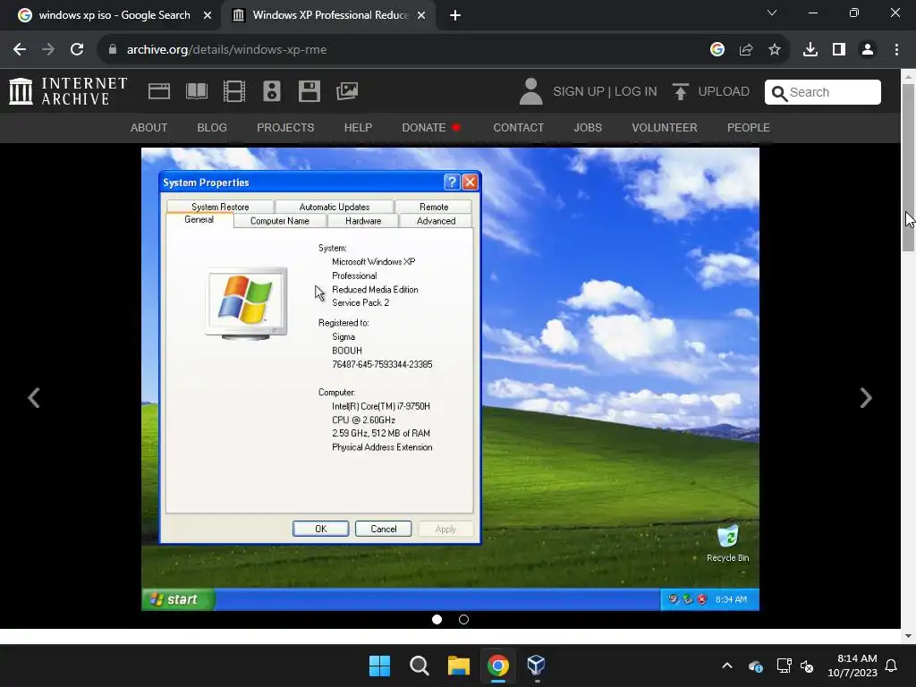Viewport: 916px width, 687px height.
Task: Close the Windows XP Professional tab
Action: tap(421, 15)
